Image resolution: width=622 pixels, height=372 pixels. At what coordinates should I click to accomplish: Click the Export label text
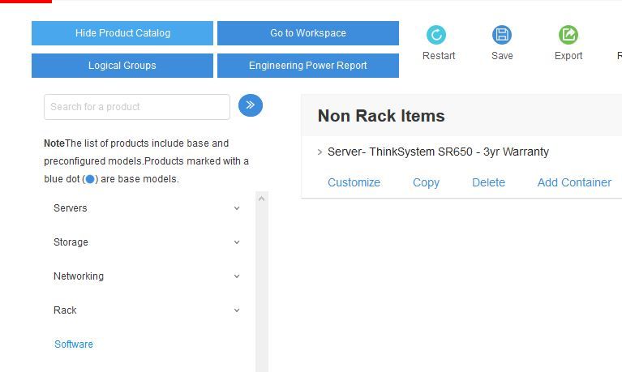click(568, 56)
